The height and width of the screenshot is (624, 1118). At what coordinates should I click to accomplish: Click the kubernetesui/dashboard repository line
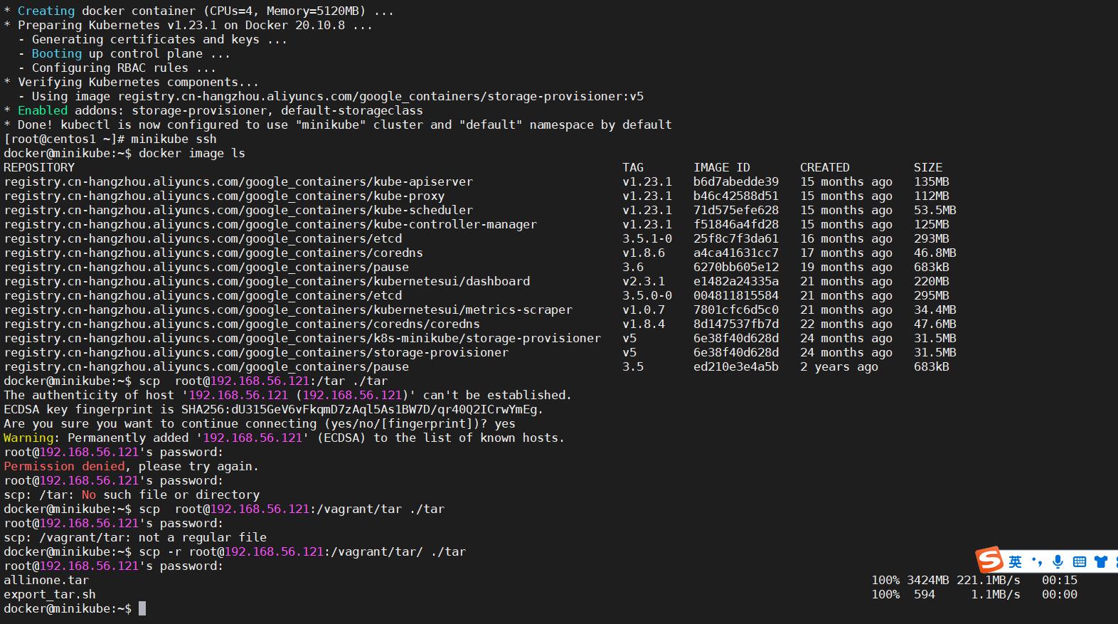pyautogui.click(x=267, y=281)
